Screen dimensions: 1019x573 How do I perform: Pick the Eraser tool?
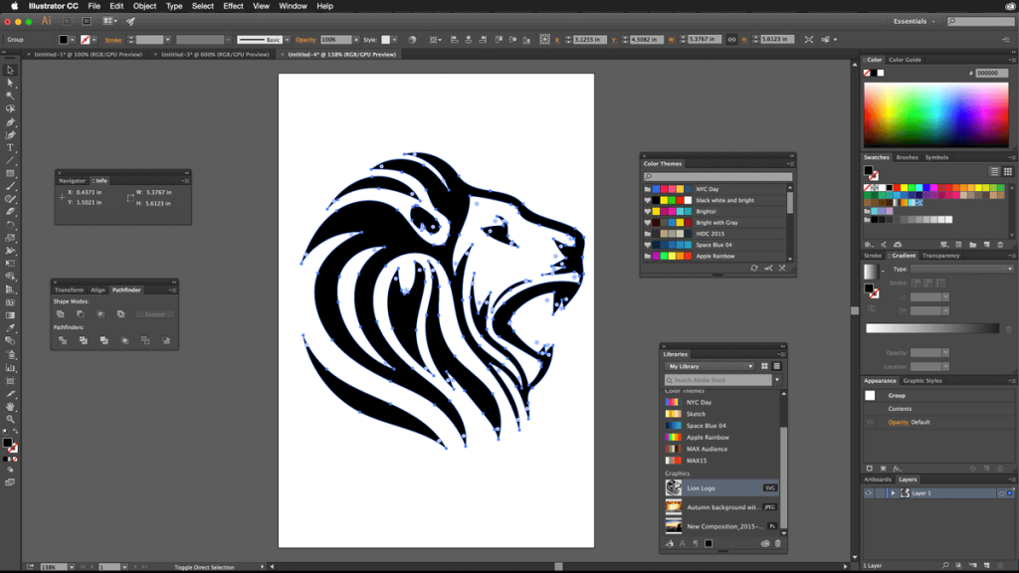(10, 212)
